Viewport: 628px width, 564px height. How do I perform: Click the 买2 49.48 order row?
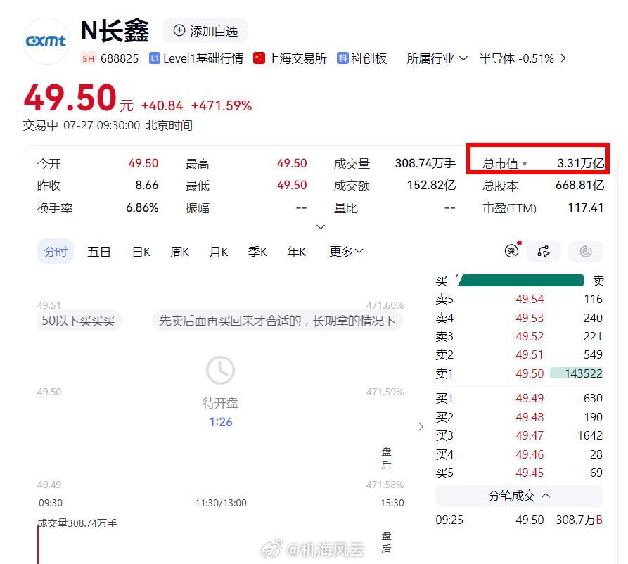pos(519,417)
